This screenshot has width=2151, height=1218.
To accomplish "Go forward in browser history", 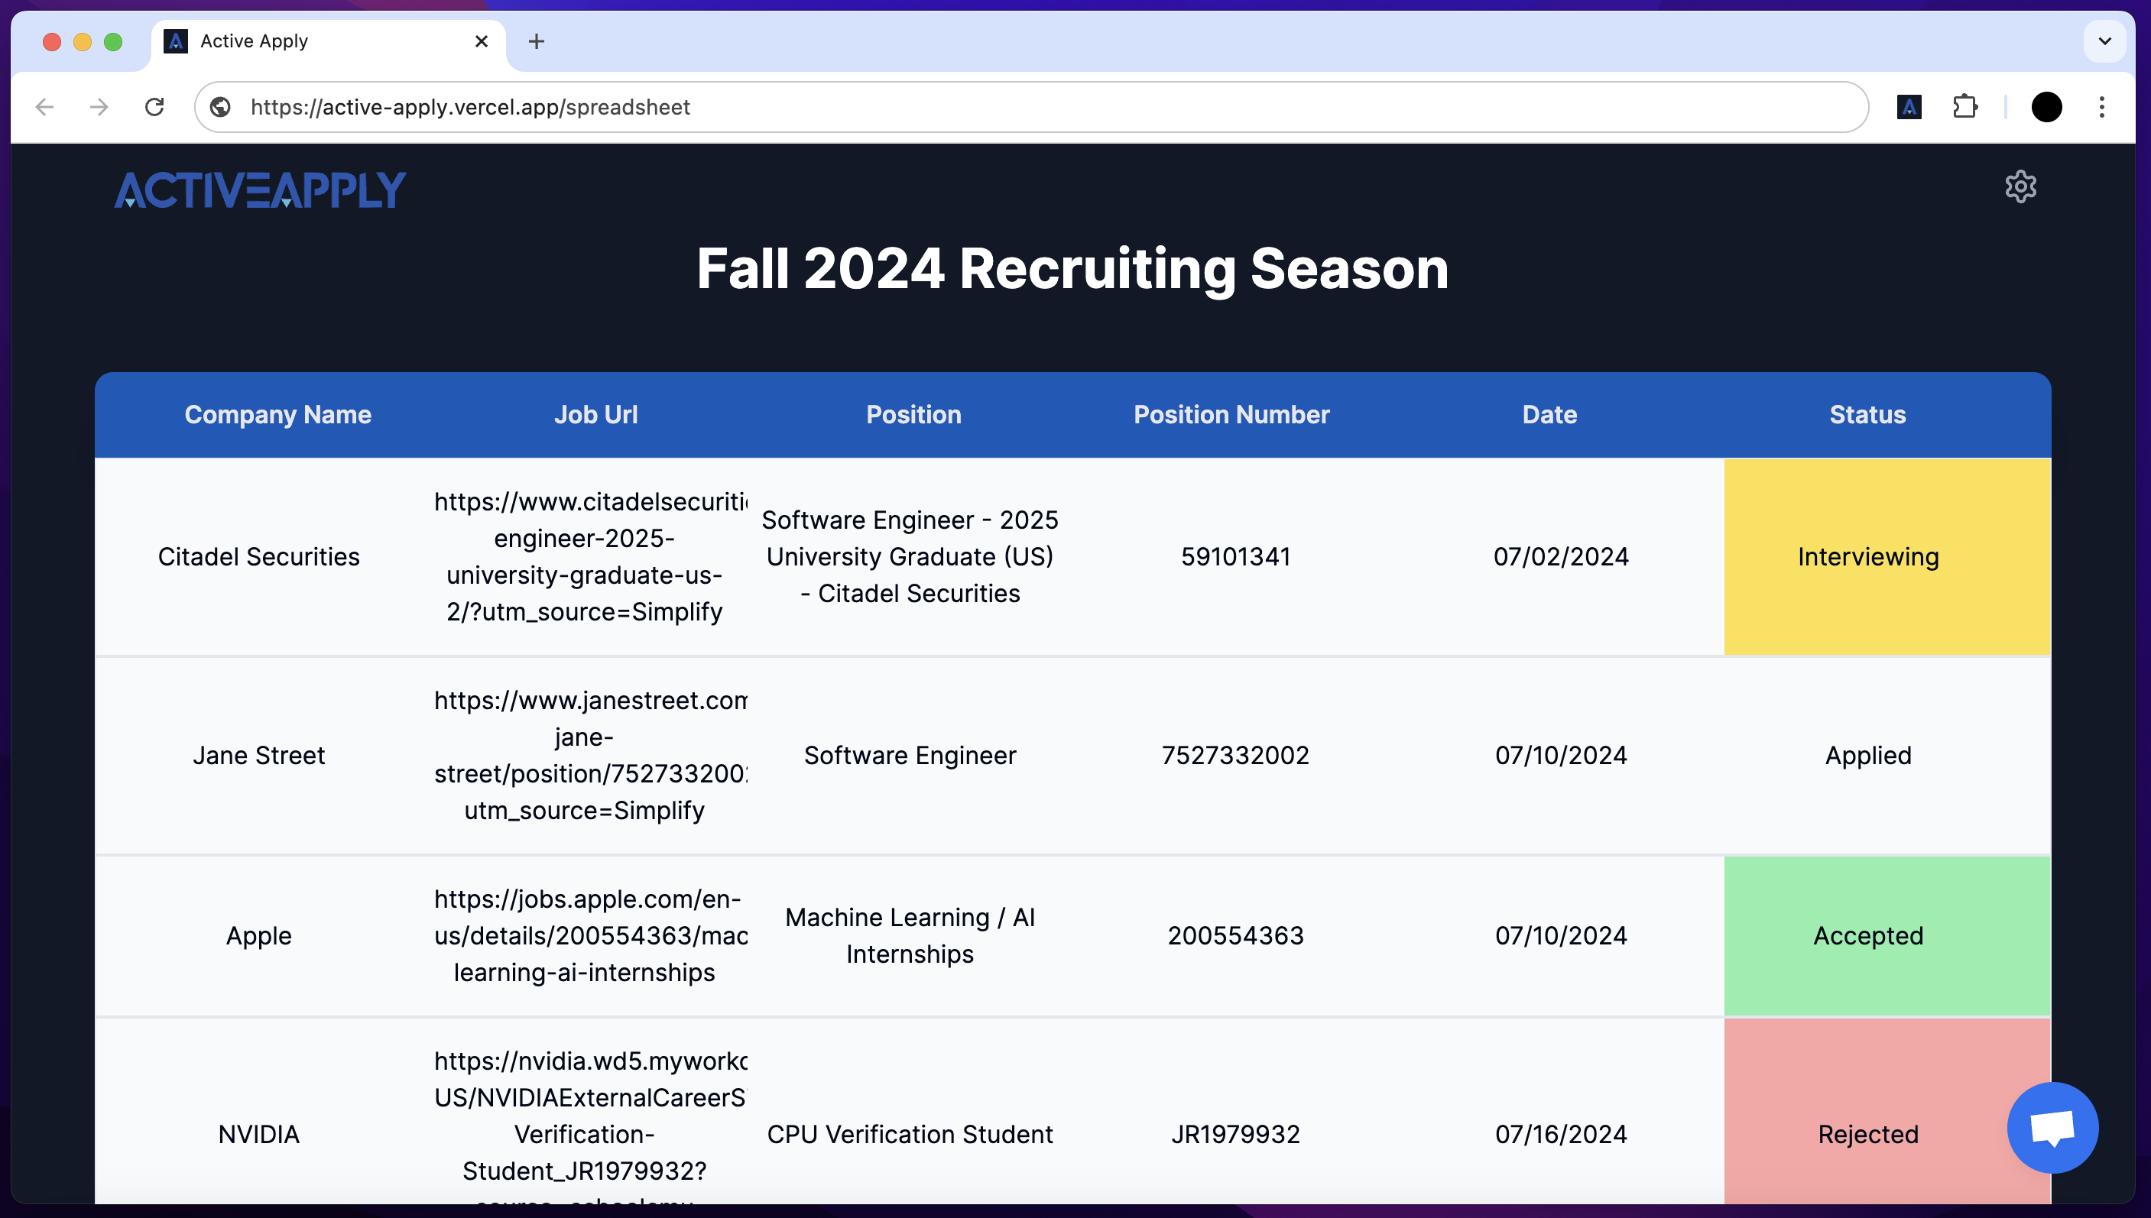I will (x=99, y=107).
